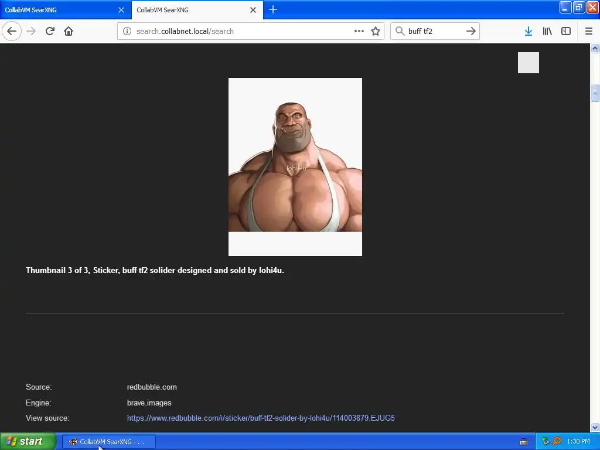This screenshot has width=600, height=450.
Task: Click the 'Source:' label
Action: point(39,387)
